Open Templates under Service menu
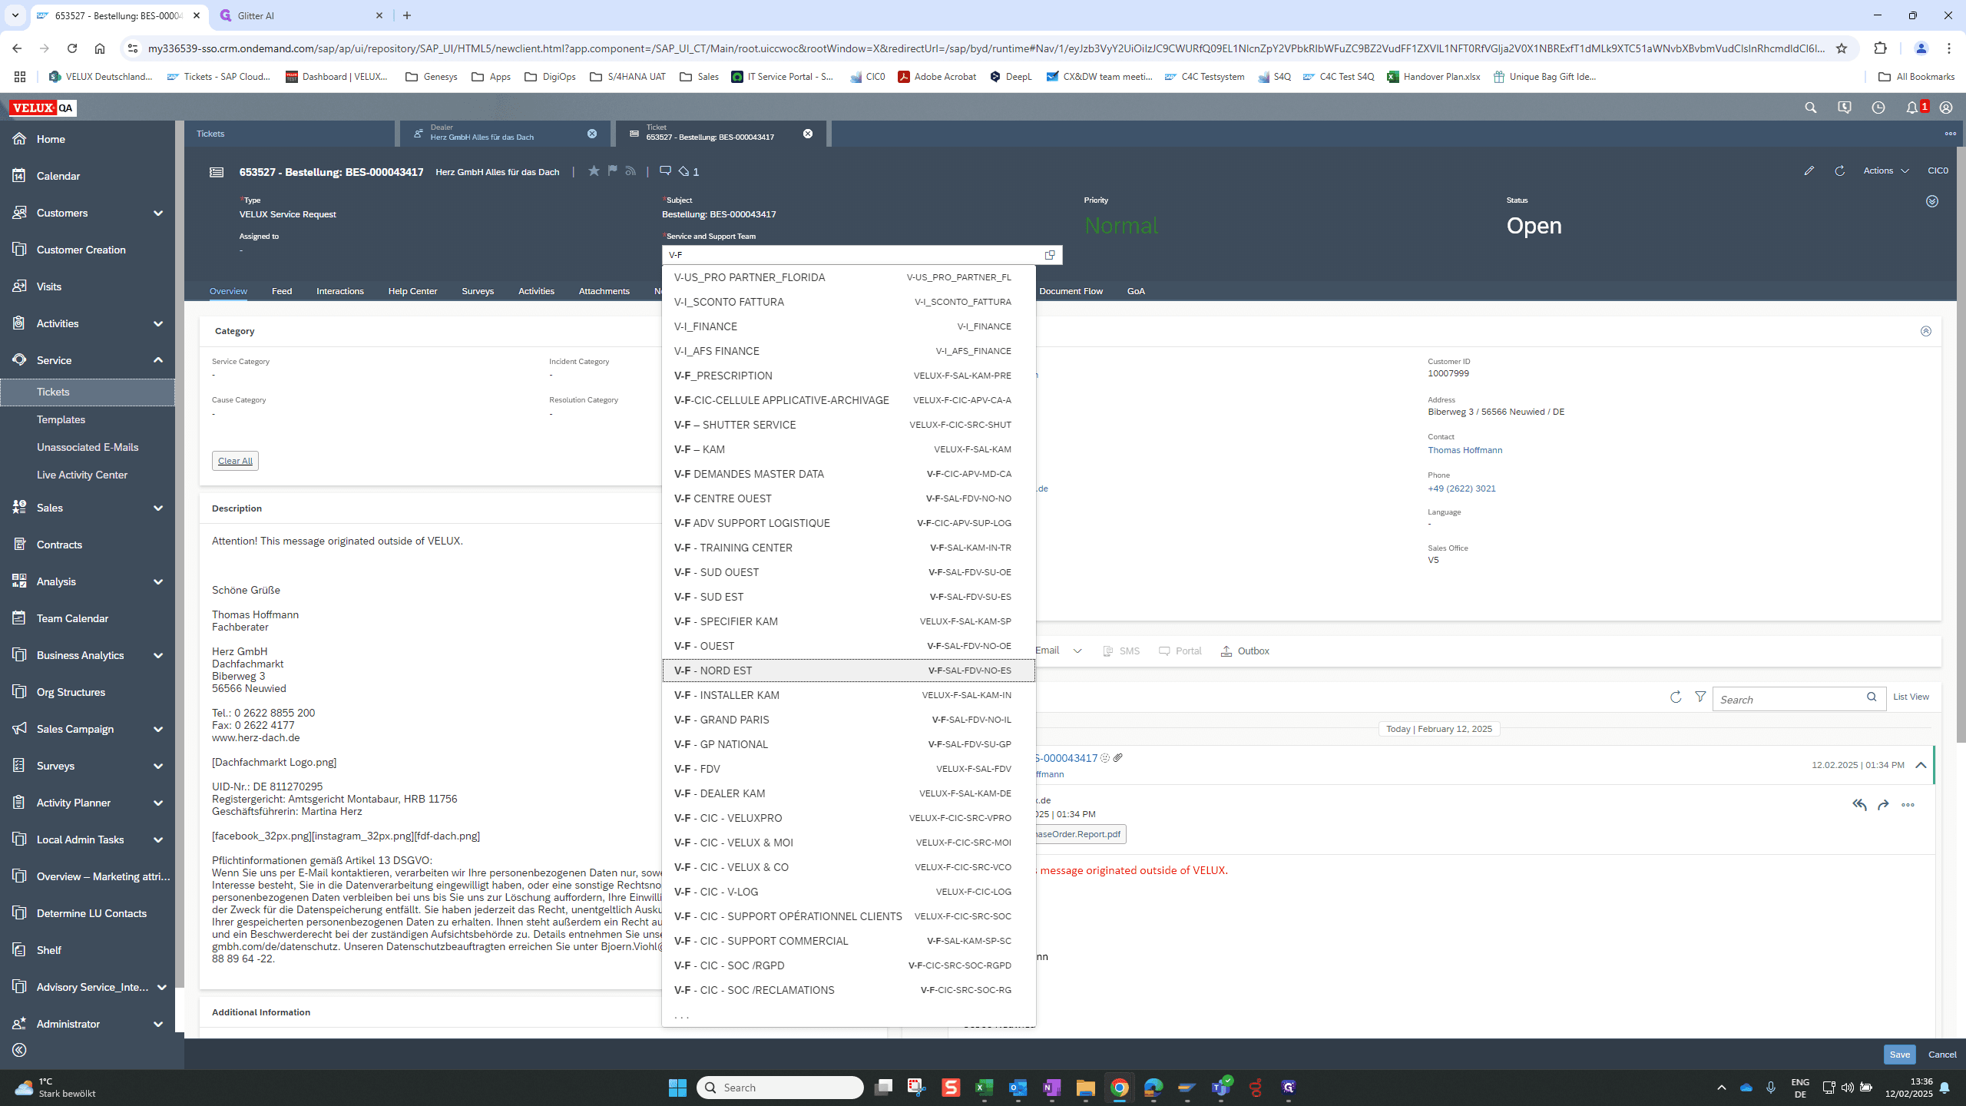 click(61, 419)
